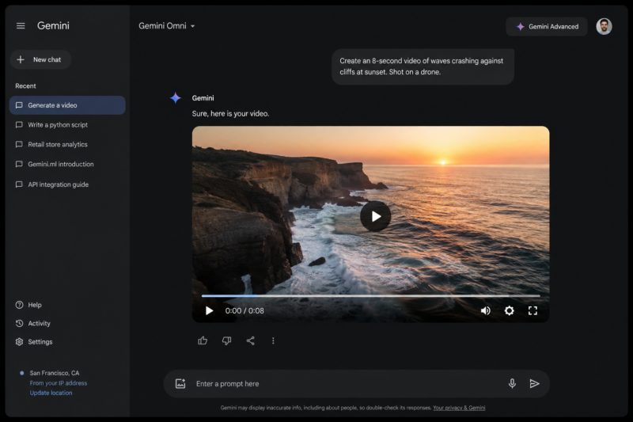This screenshot has width=633, height=422.
Task: Open the user profile avatar
Action: (604, 27)
